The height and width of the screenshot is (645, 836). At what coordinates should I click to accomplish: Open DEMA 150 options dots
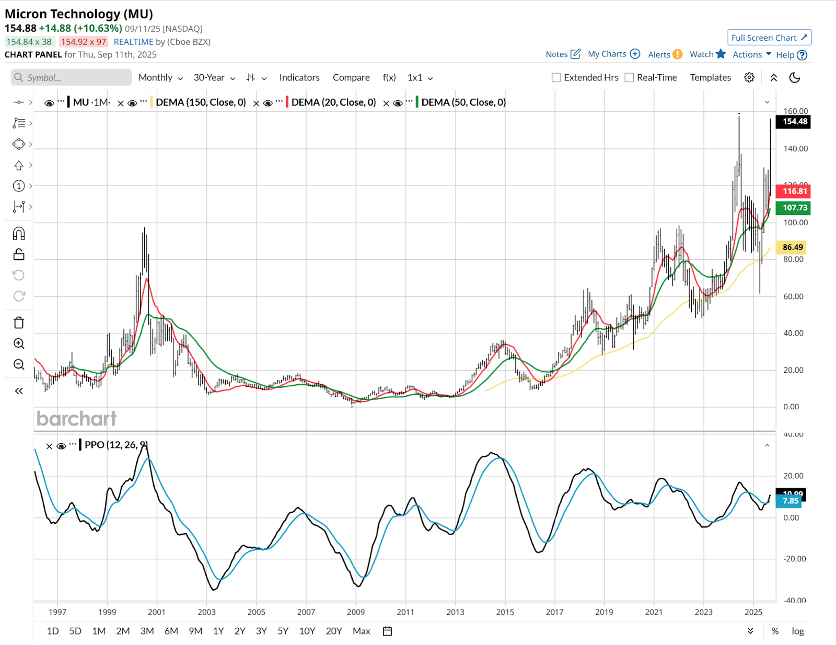[x=144, y=101]
